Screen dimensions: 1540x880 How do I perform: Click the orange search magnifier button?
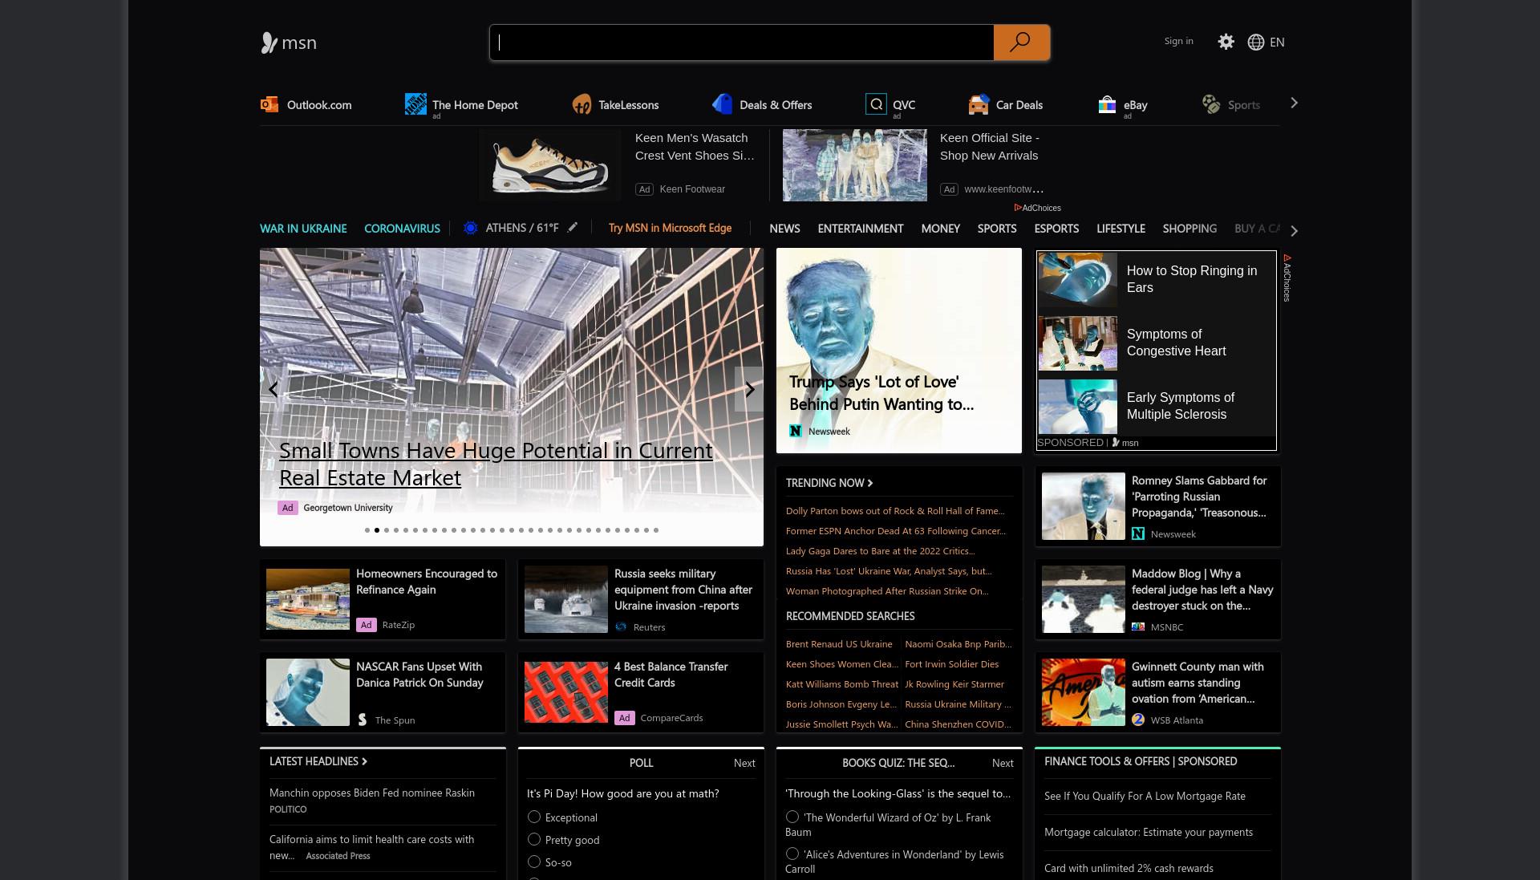(x=1021, y=43)
